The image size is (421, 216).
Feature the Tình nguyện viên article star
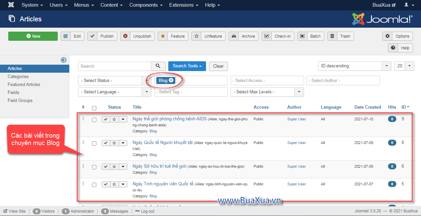(114, 184)
